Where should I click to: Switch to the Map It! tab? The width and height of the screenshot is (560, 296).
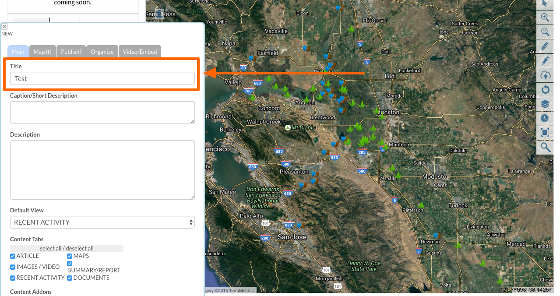pos(42,52)
